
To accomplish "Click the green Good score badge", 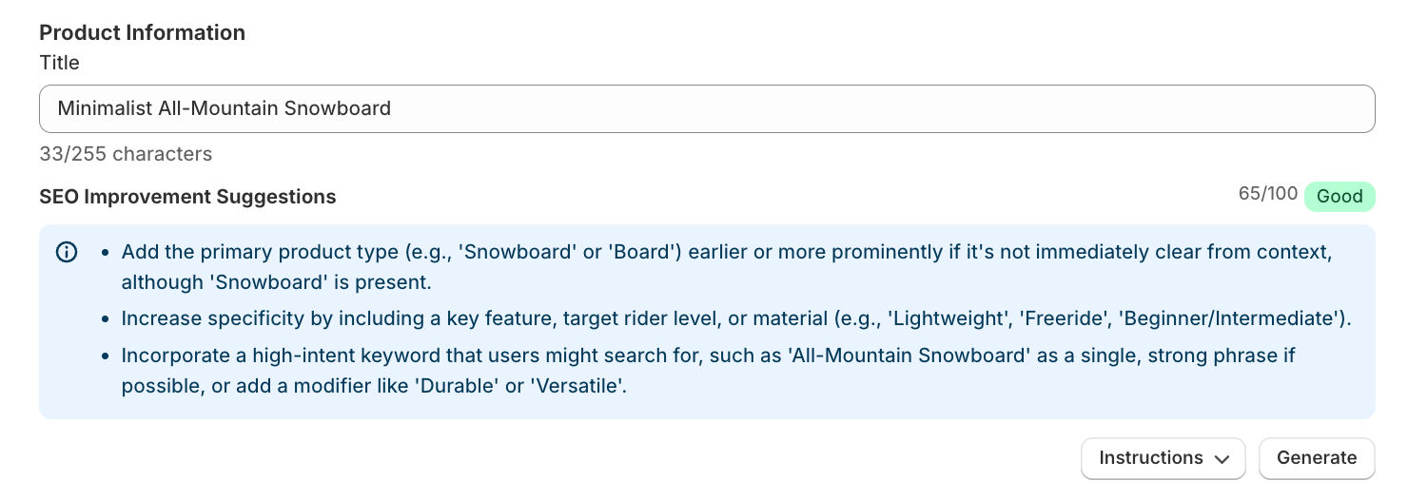I will click(x=1340, y=197).
